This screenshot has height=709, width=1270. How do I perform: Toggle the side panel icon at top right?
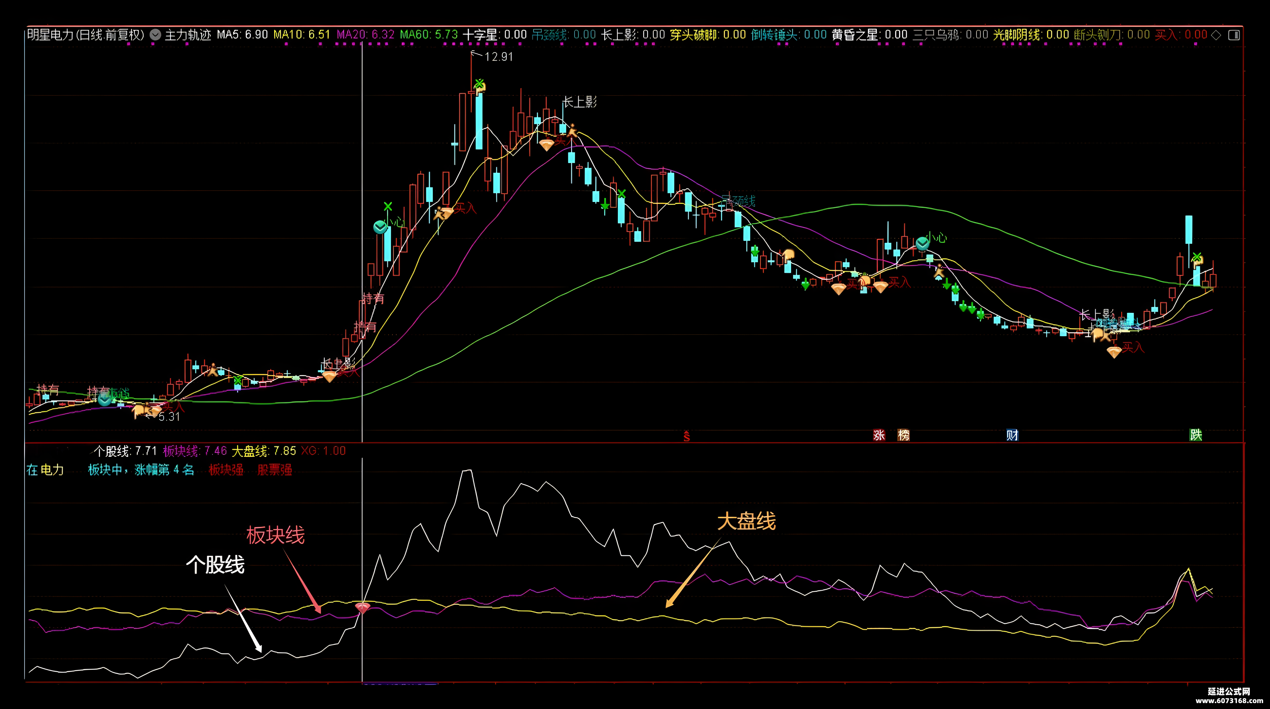(x=1234, y=35)
